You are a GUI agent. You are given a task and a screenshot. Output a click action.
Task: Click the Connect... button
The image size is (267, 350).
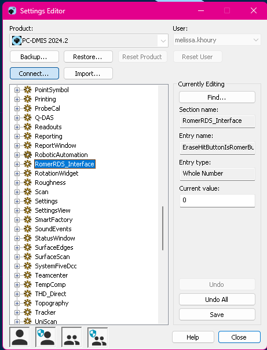pos(34,74)
